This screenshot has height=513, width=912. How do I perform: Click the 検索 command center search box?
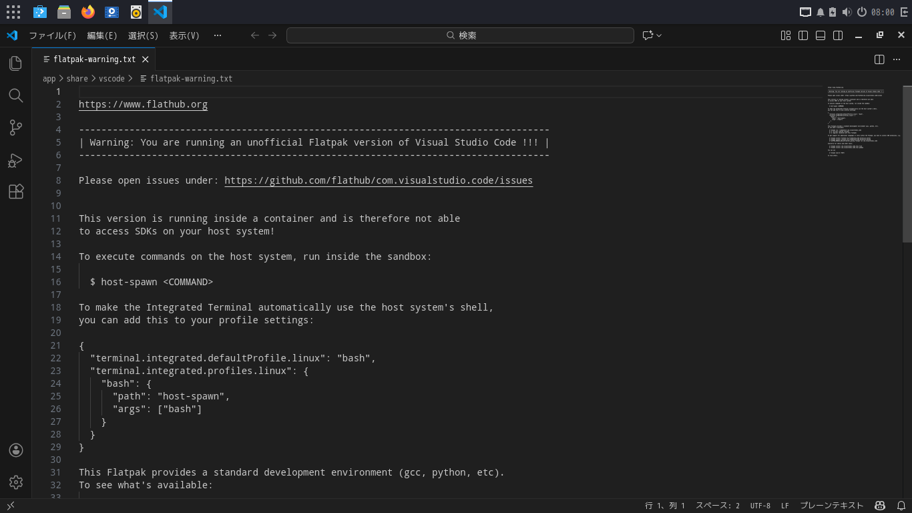tap(460, 35)
